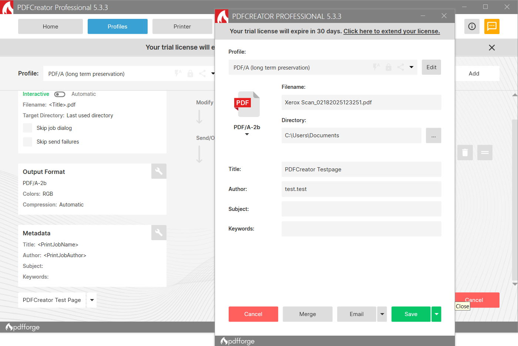This screenshot has height=346, width=518.
Task: Click the Merge button
Action: tap(307, 314)
